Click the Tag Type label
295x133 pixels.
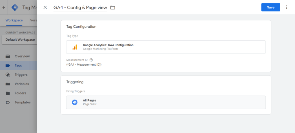click(72, 36)
